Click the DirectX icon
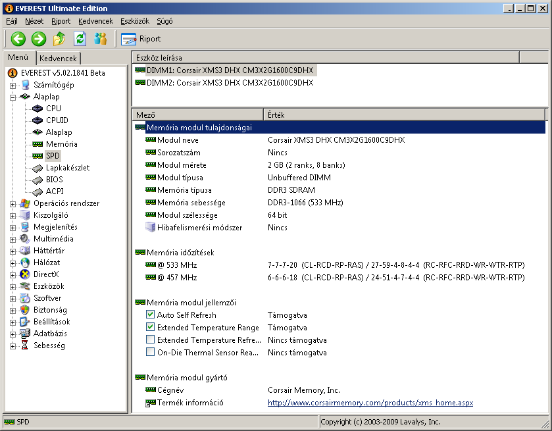552x431 pixels. [x=25, y=274]
